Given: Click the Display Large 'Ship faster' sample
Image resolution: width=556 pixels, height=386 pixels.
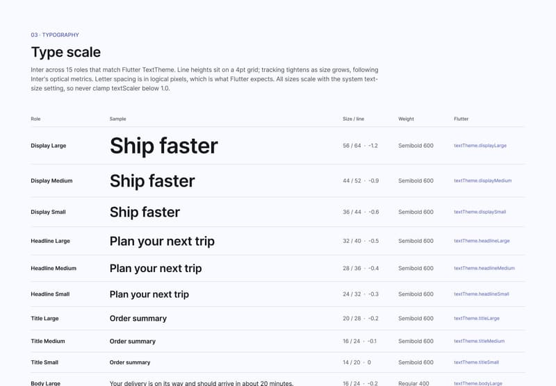Looking at the screenshot, I should [164, 146].
